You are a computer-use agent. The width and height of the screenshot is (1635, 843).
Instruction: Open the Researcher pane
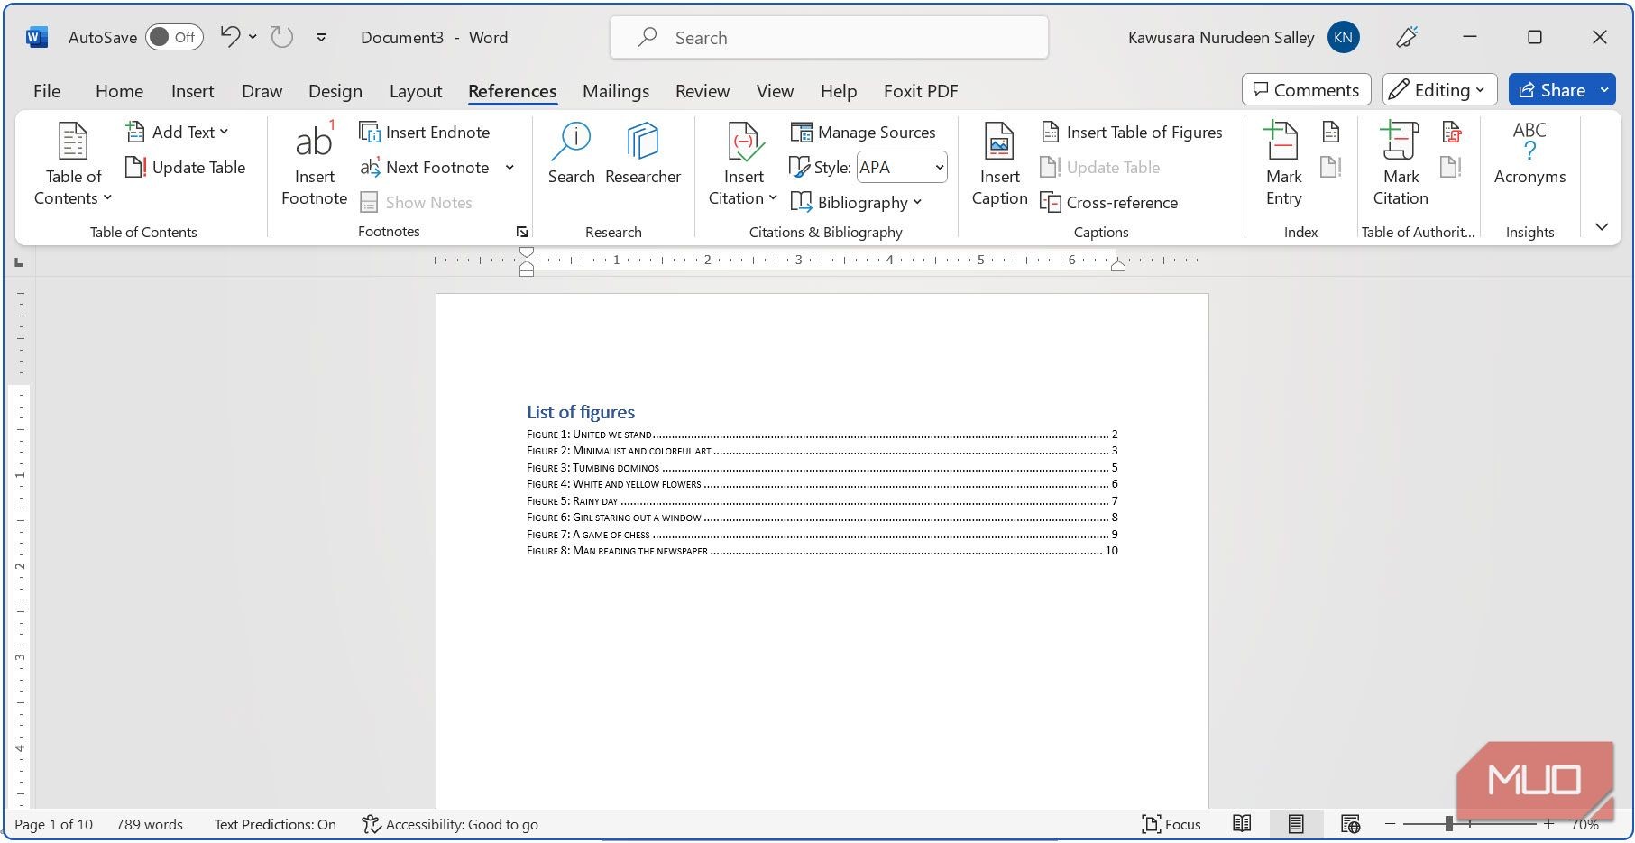click(643, 154)
